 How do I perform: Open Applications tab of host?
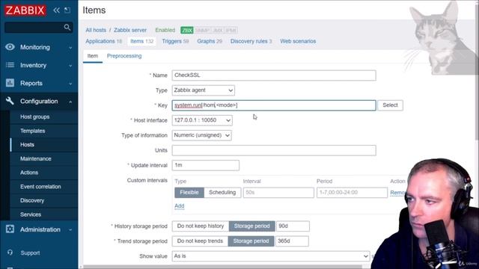pos(103,41)
